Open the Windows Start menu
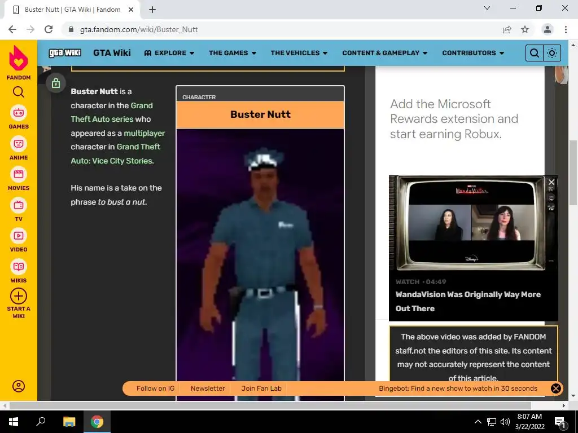Image resolution: width=578 pixels, height=433 pixels. coord(14,422)
